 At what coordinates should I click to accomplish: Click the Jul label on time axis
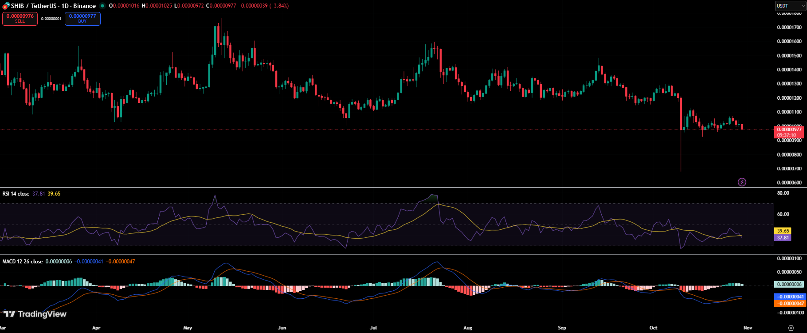pos(373,328)
